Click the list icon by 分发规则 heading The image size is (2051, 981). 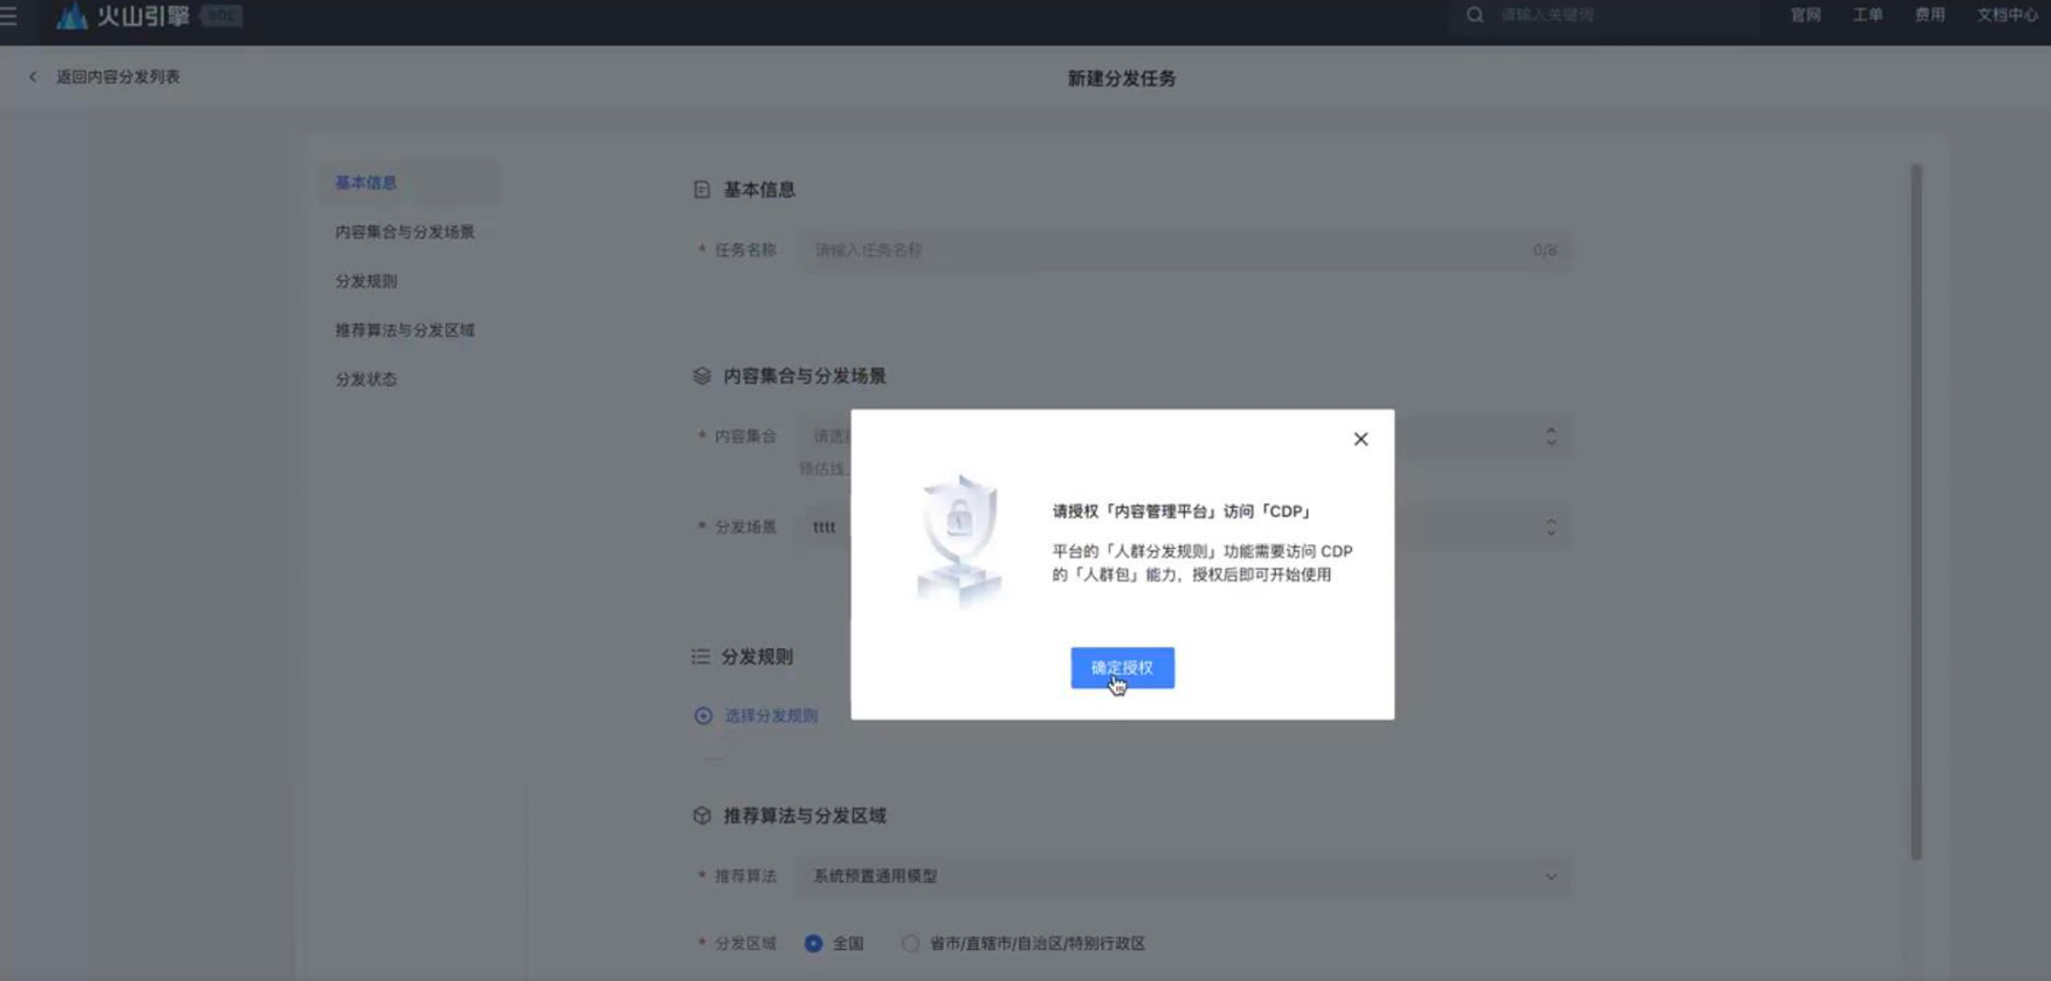[701, 657]
